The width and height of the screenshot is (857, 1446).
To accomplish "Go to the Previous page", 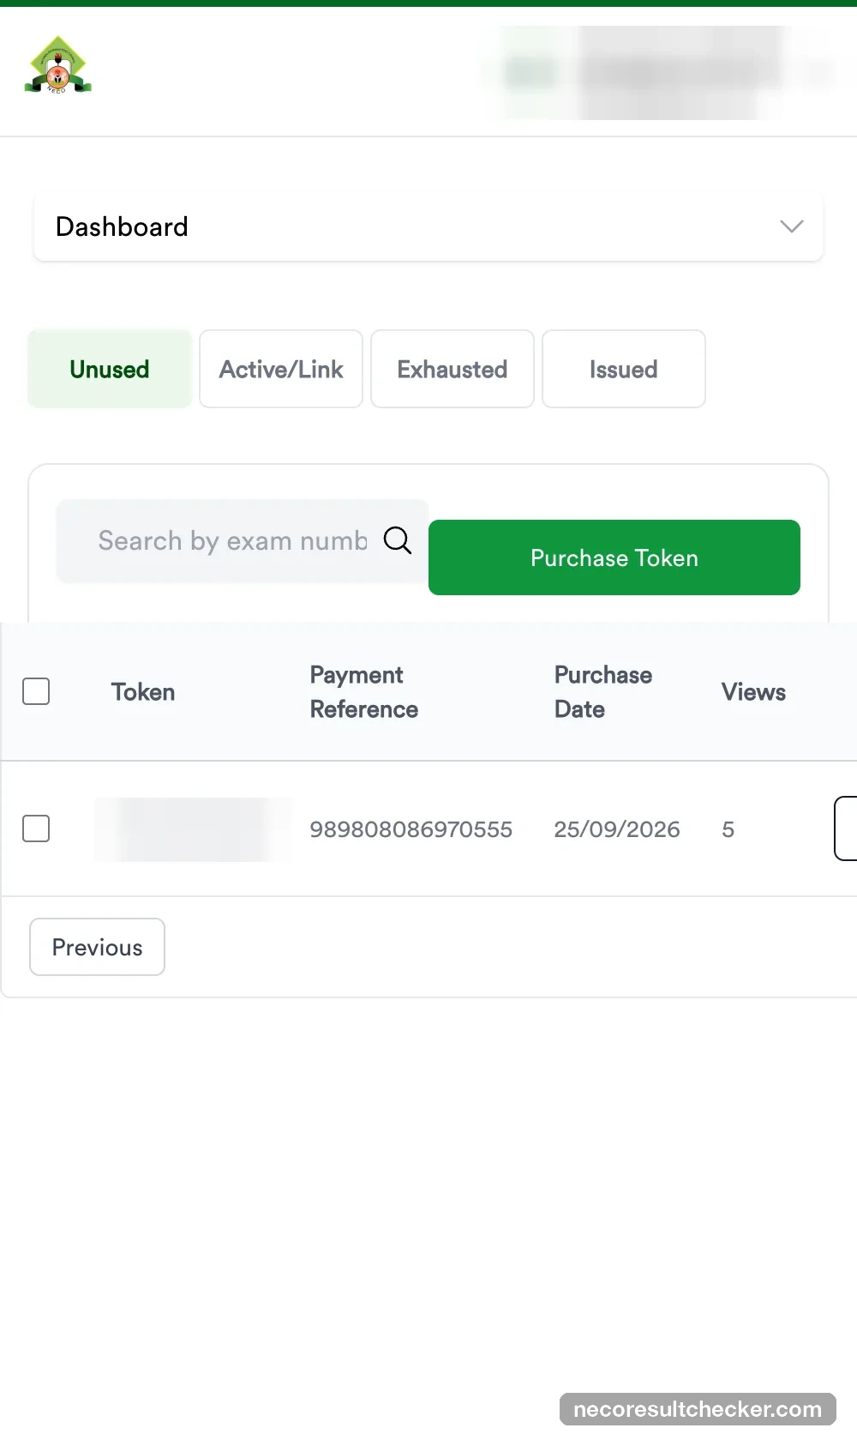I will point(97,947).
